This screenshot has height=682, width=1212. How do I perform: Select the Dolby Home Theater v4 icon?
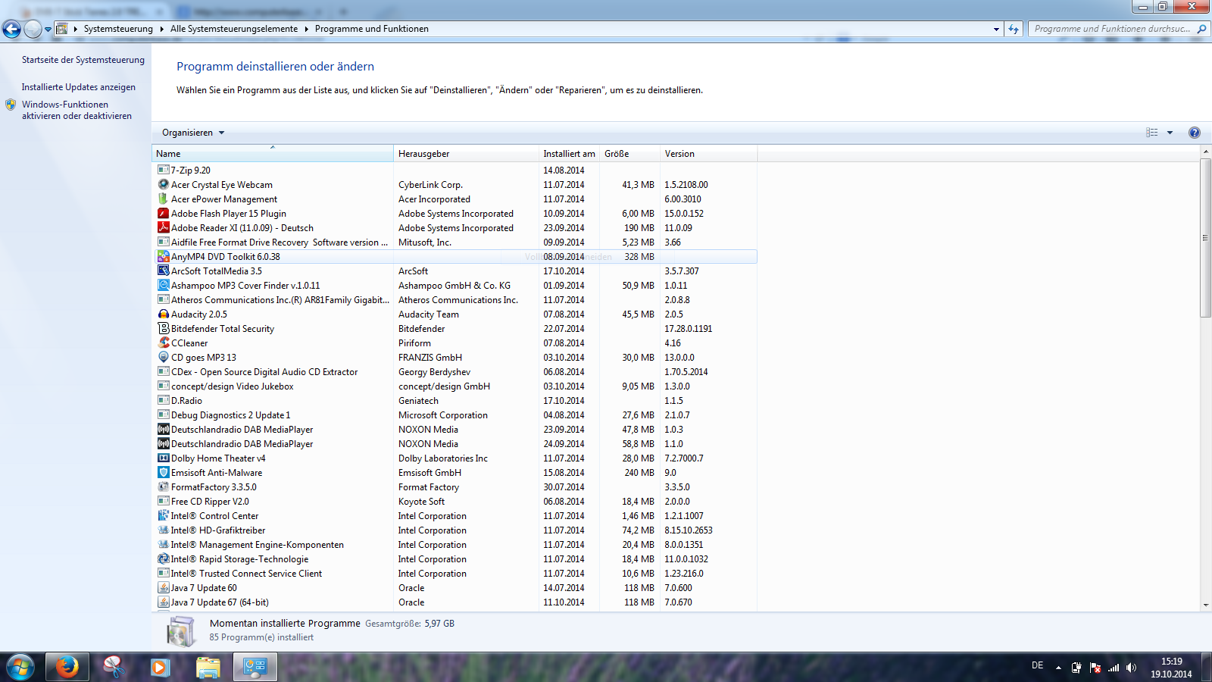point(163,458)
